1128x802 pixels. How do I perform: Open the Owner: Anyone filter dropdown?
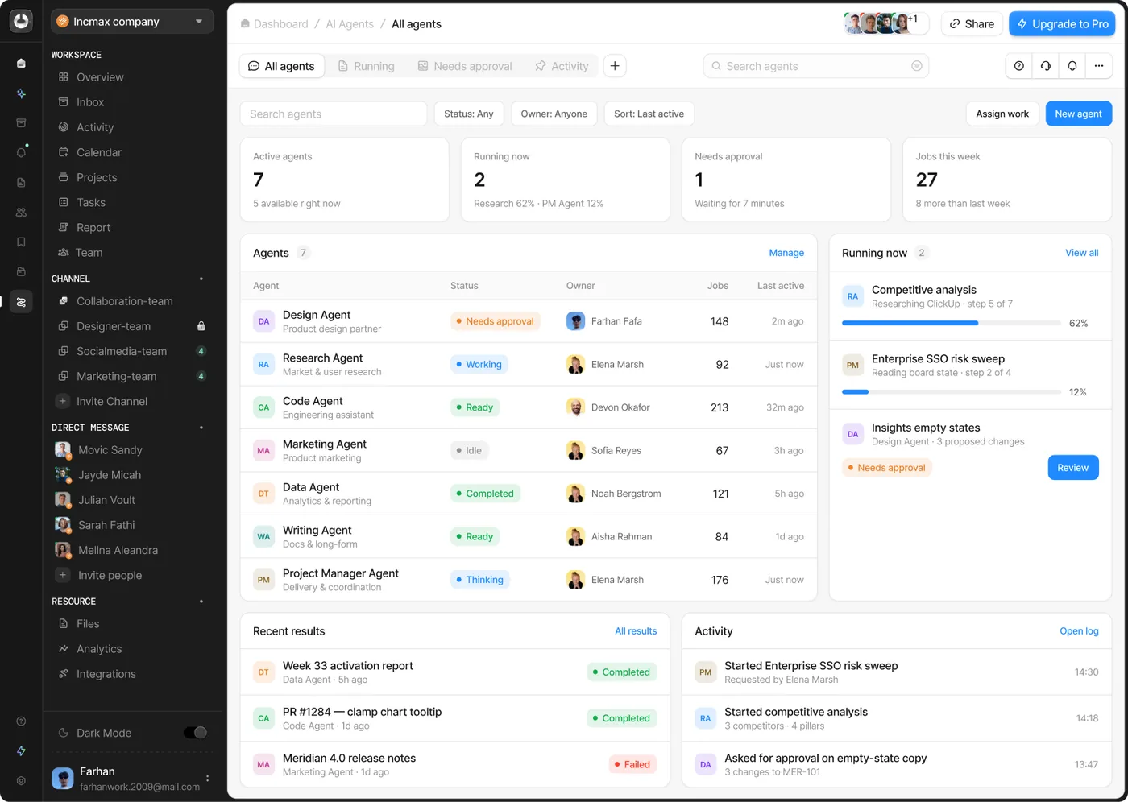point(554,114)
